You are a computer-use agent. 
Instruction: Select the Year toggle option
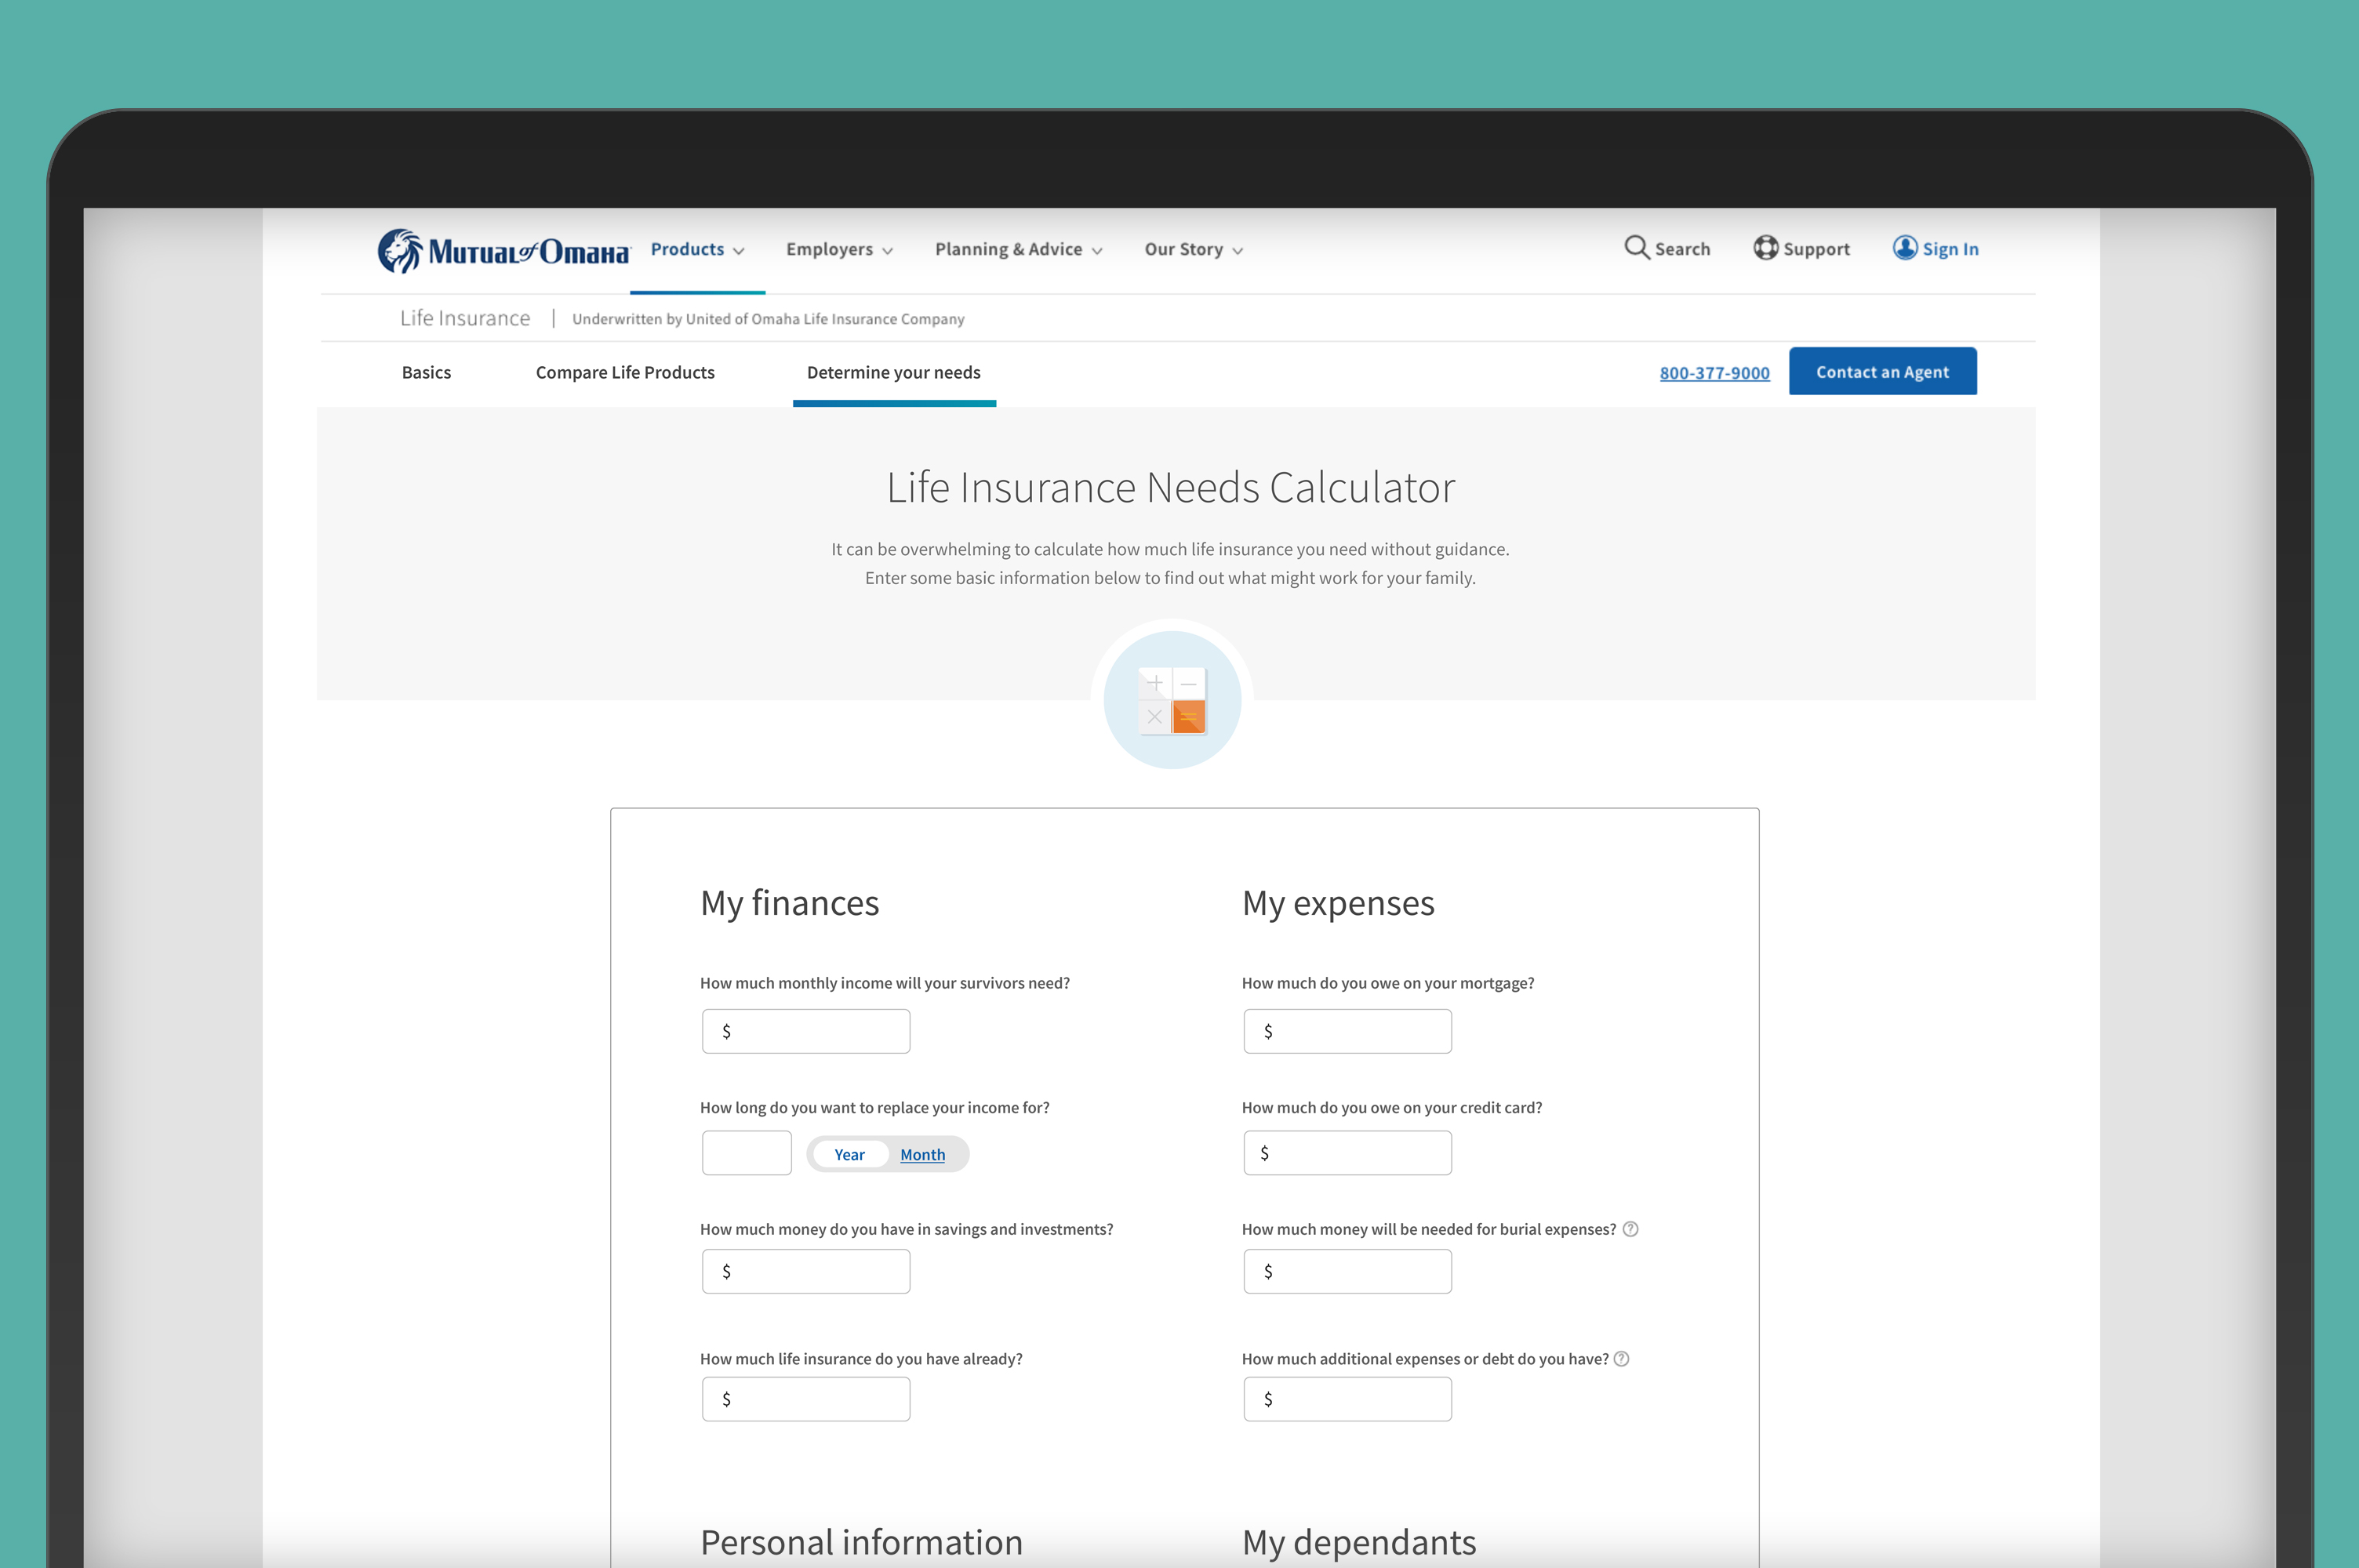849,1154
